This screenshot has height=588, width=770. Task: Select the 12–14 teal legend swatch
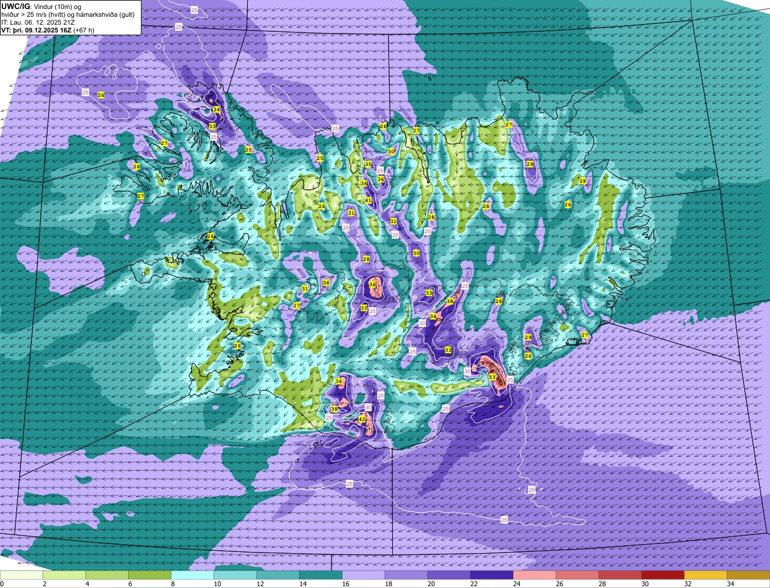[279, 575]
